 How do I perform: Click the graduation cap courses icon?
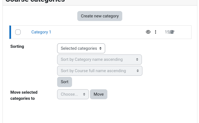pos(172,32)
